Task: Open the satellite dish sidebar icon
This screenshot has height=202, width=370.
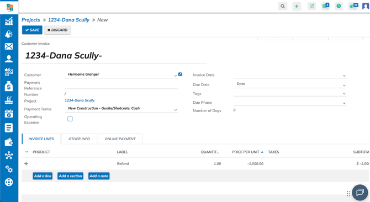Action: (9, 34)
